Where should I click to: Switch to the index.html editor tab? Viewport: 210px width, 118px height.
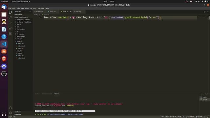39,12
